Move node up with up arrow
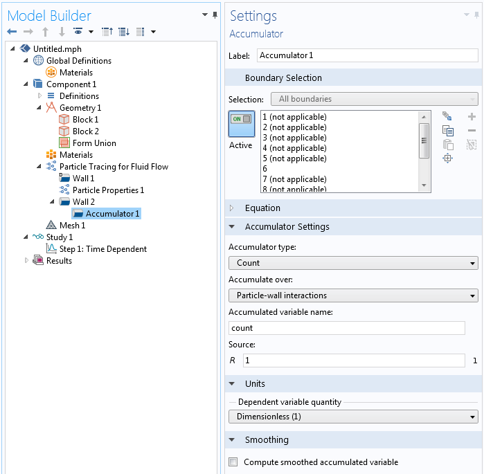The height and width of the screenshot is (474, 484). click(46, 31)
